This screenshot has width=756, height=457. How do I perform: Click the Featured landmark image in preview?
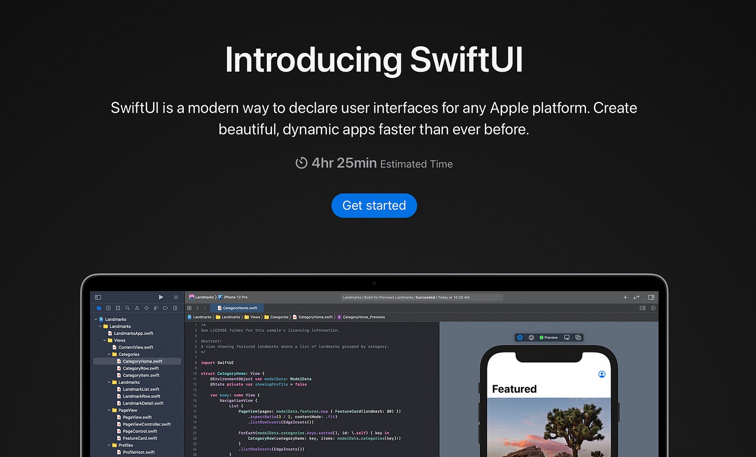coord(549,427)
